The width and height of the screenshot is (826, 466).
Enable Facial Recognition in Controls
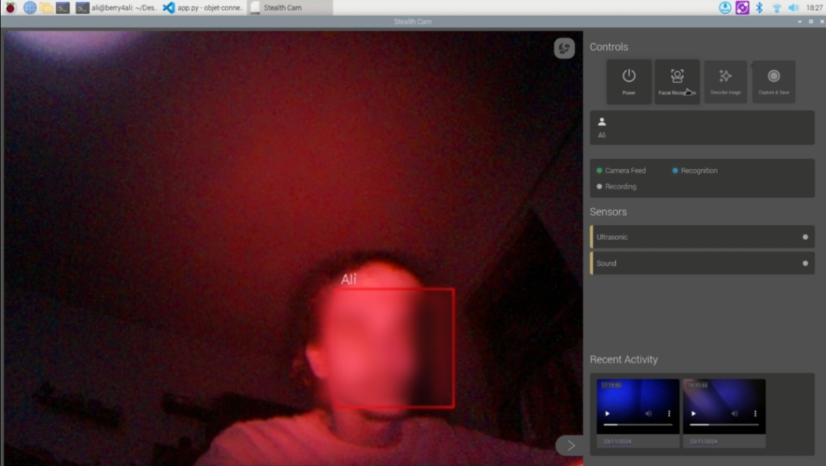coord(677,82)
